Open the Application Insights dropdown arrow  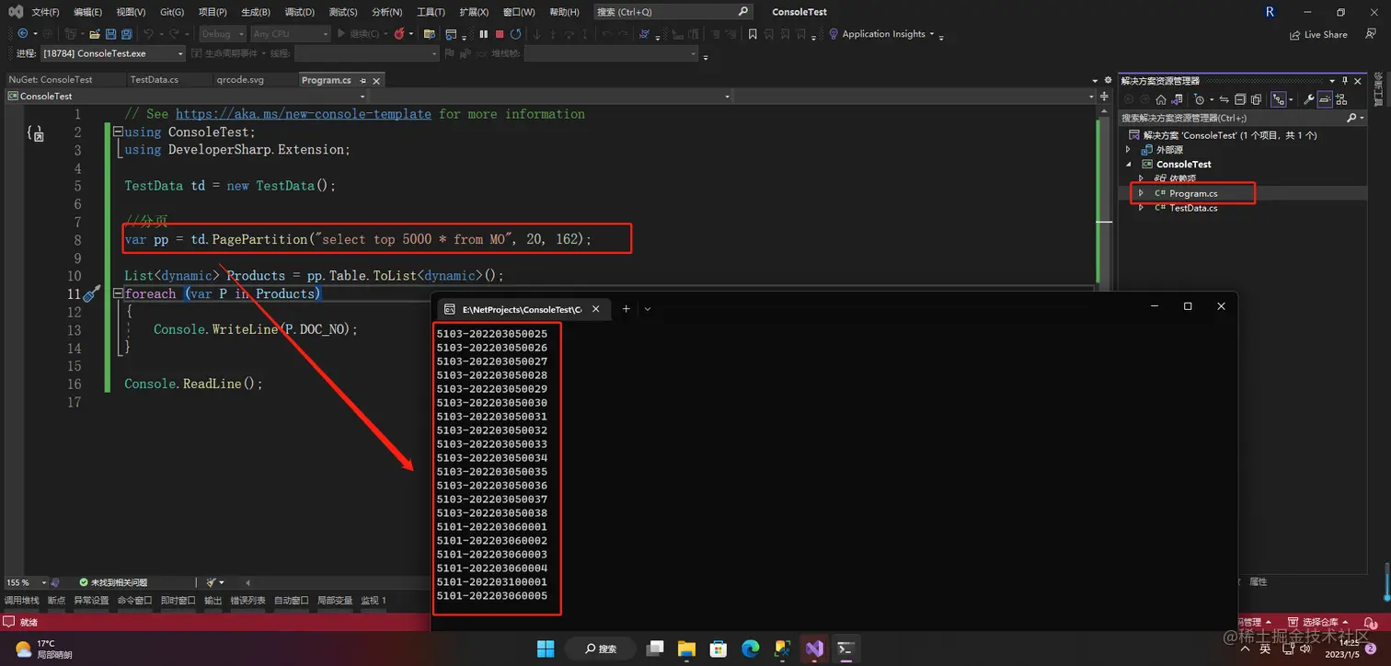[x=932, y=34]
